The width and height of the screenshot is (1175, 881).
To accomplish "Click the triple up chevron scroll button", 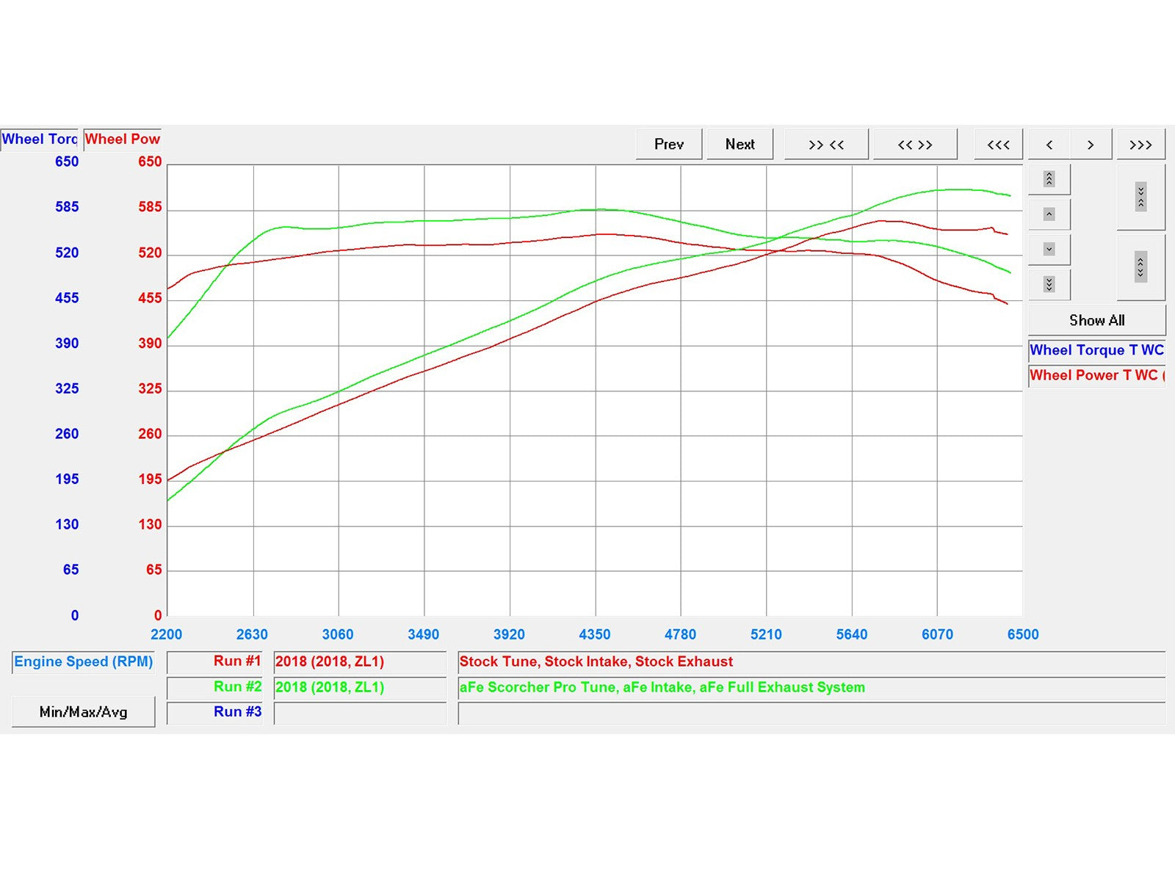I will 1049,179.
